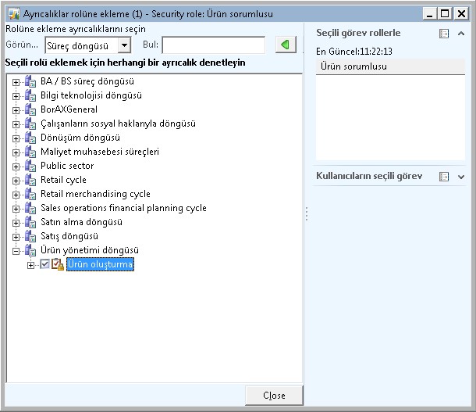Screen dimensions: 476x412
Task: Select the Maliyet muhasebesi süreçleri tree item
Action: (x=99, y=152)
